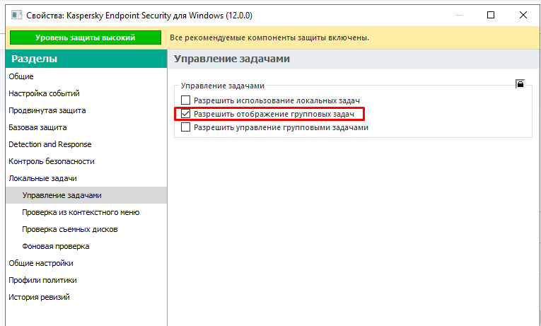Open 'Проверка съемных дисков' subsection
Viewport: 541px width, 326px height.
click(86, 229)
